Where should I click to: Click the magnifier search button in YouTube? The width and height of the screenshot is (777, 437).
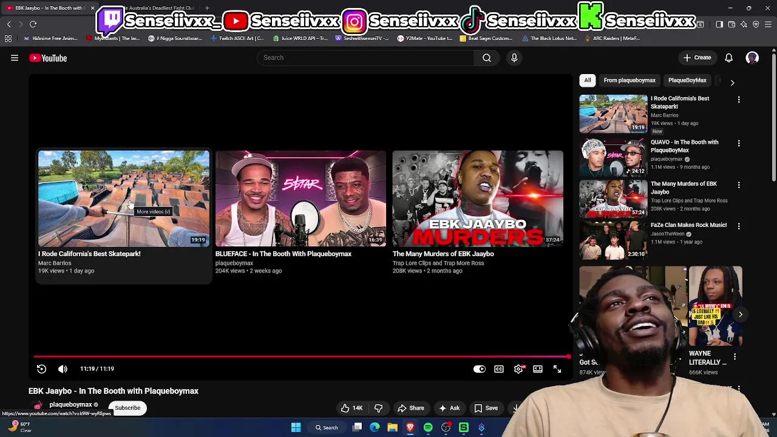[x=487, y=58]
